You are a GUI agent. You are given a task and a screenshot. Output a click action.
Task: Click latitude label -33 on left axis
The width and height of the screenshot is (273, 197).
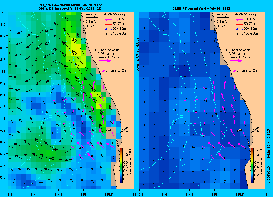tap(3, 189)
